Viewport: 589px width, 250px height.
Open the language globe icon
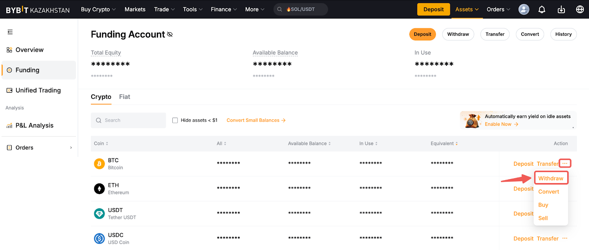580,10
